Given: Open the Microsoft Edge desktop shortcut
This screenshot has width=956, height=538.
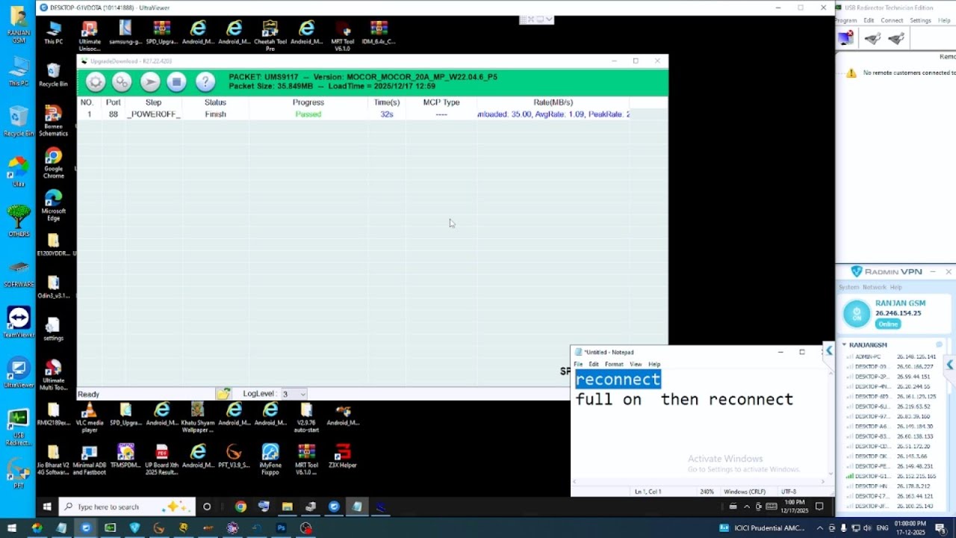Looking at the screenshot, I should (53, 205).
